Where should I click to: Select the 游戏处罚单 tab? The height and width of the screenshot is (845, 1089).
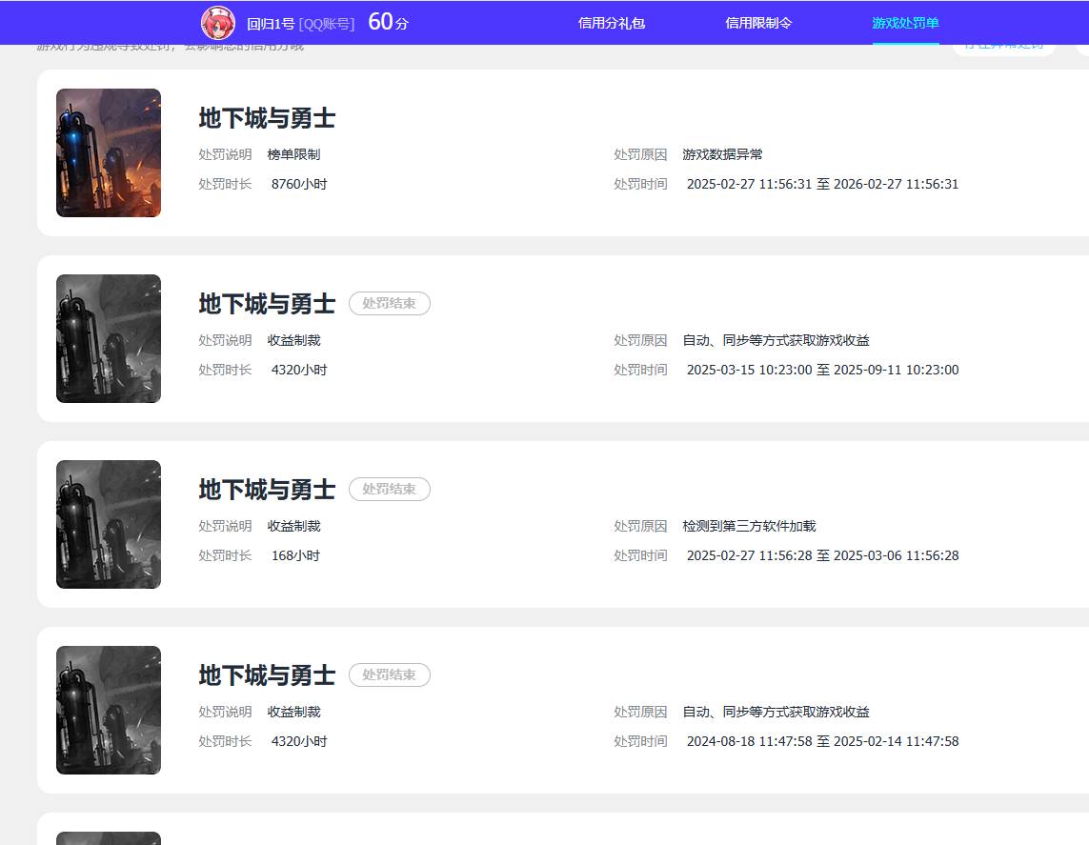click(x=904, y=23)
